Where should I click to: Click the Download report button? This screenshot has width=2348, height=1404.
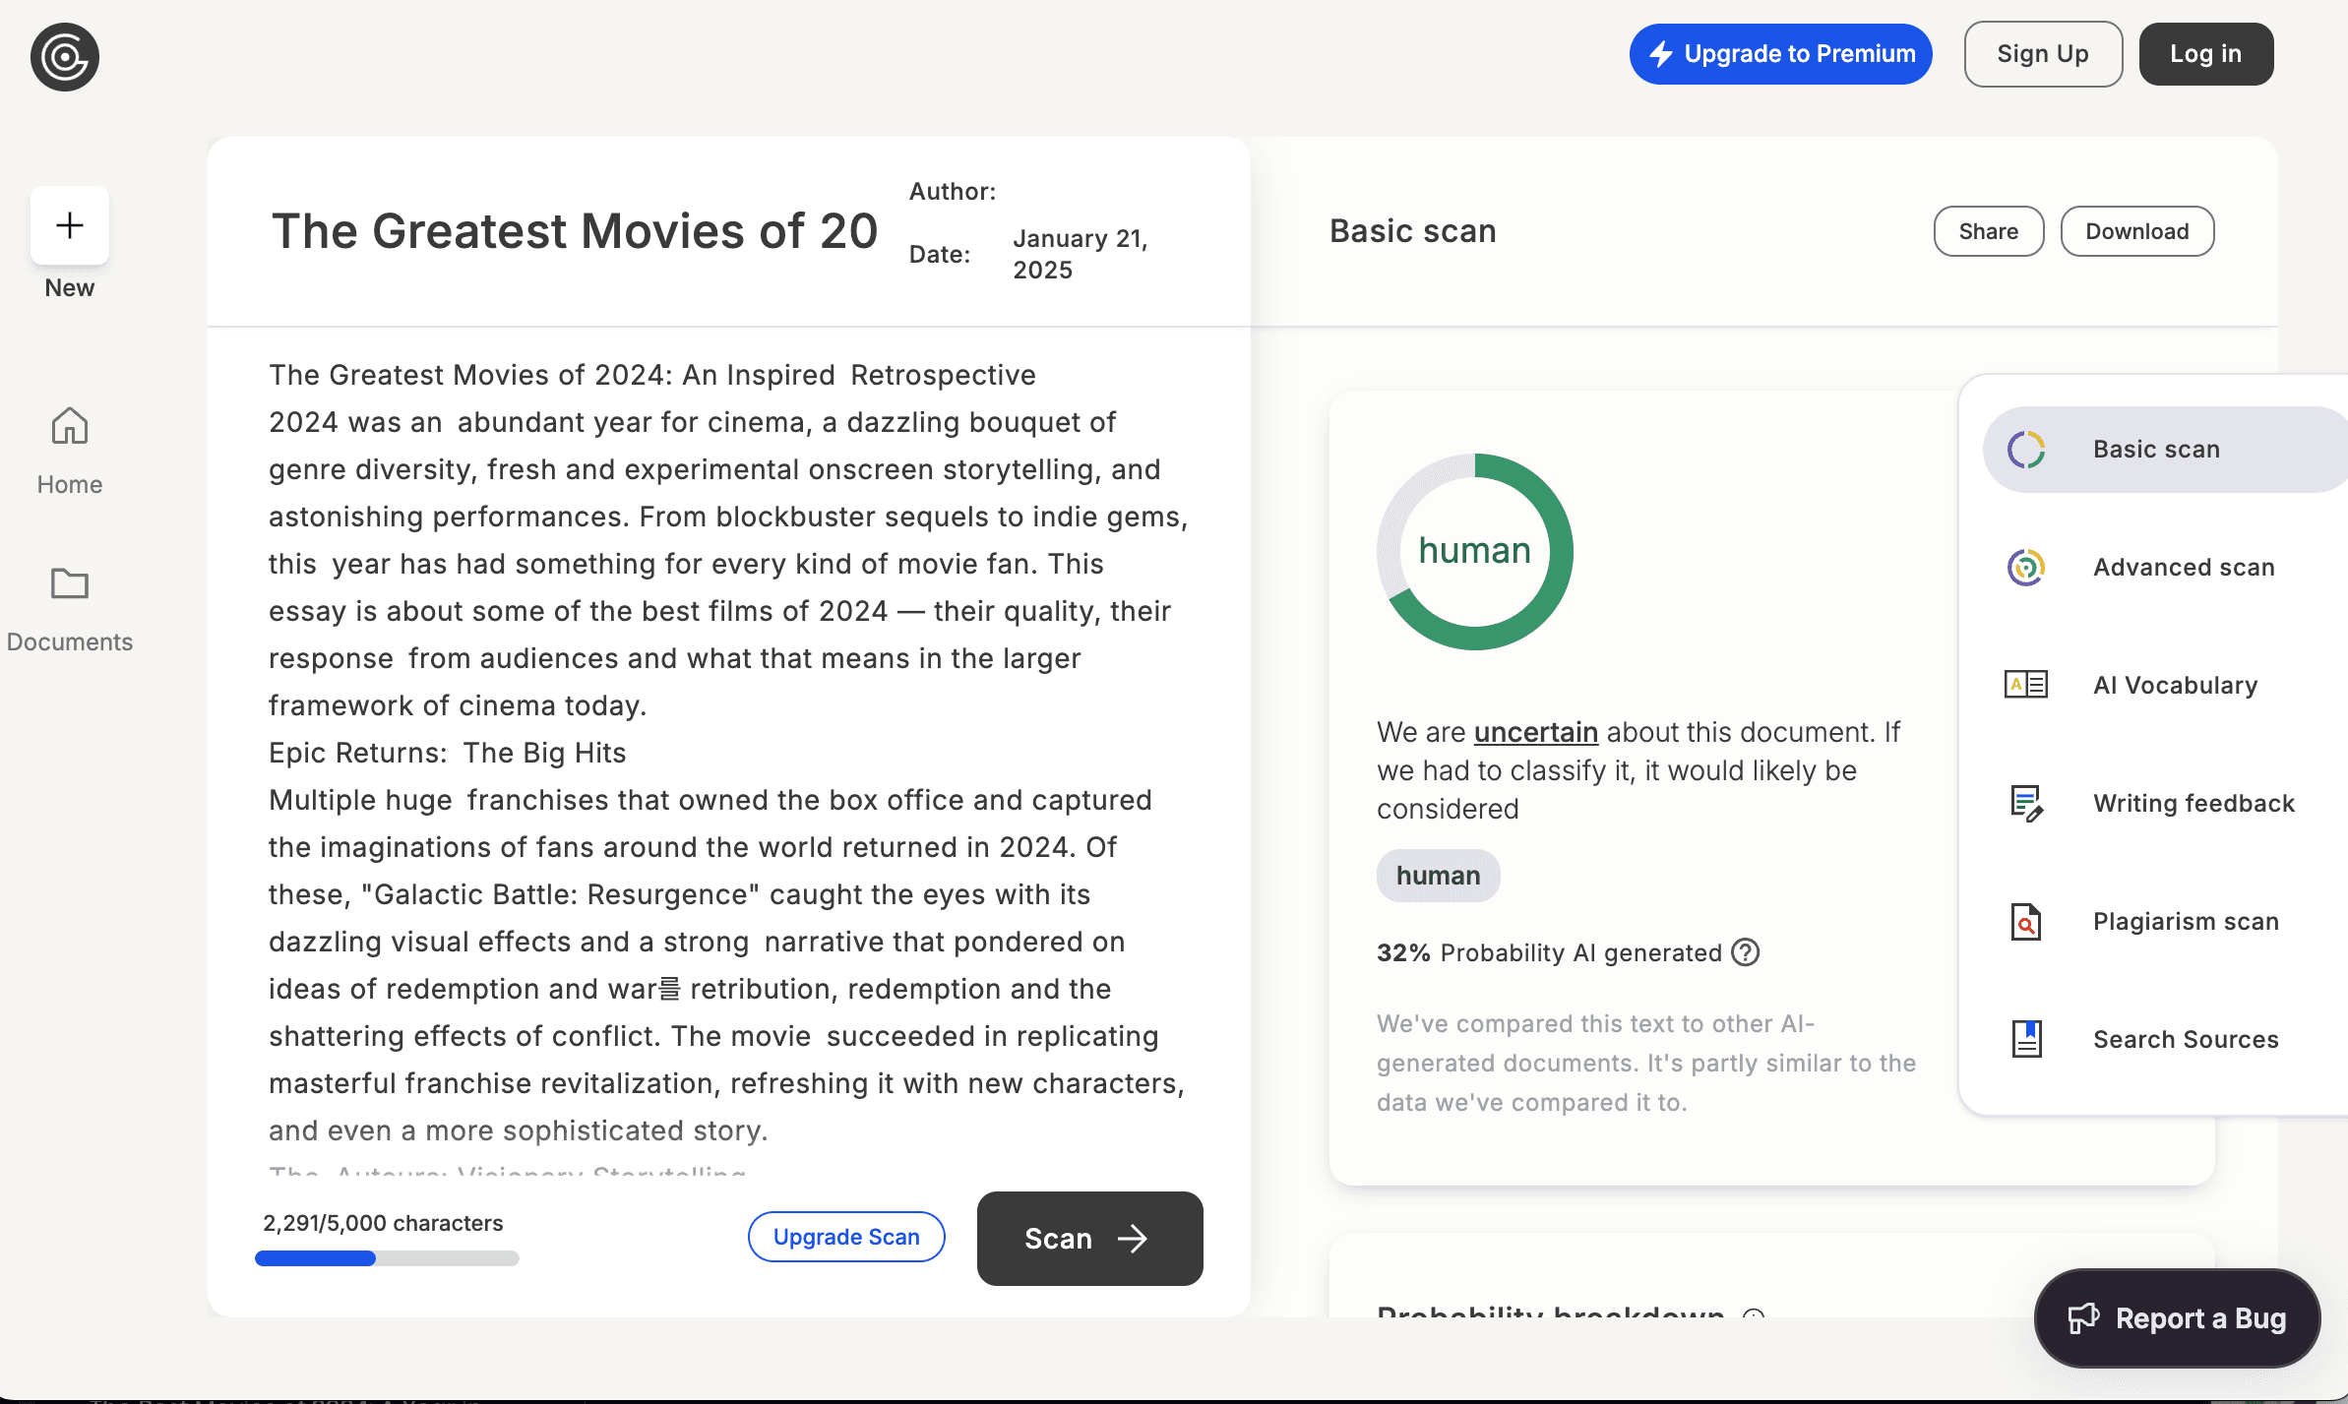coord(2136,231)
